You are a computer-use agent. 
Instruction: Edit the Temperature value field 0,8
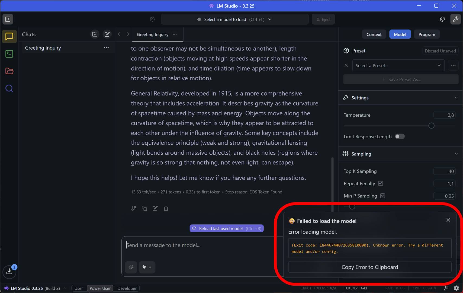(x=444, y=115)
